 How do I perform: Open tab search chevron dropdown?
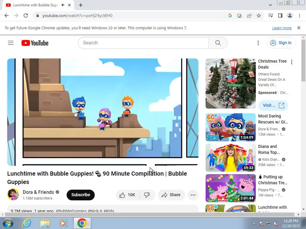click(x=270, y=5)
